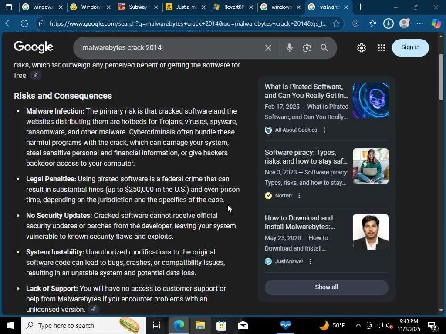
Task: Click the browser profile avatar
Action: [404, 23]
